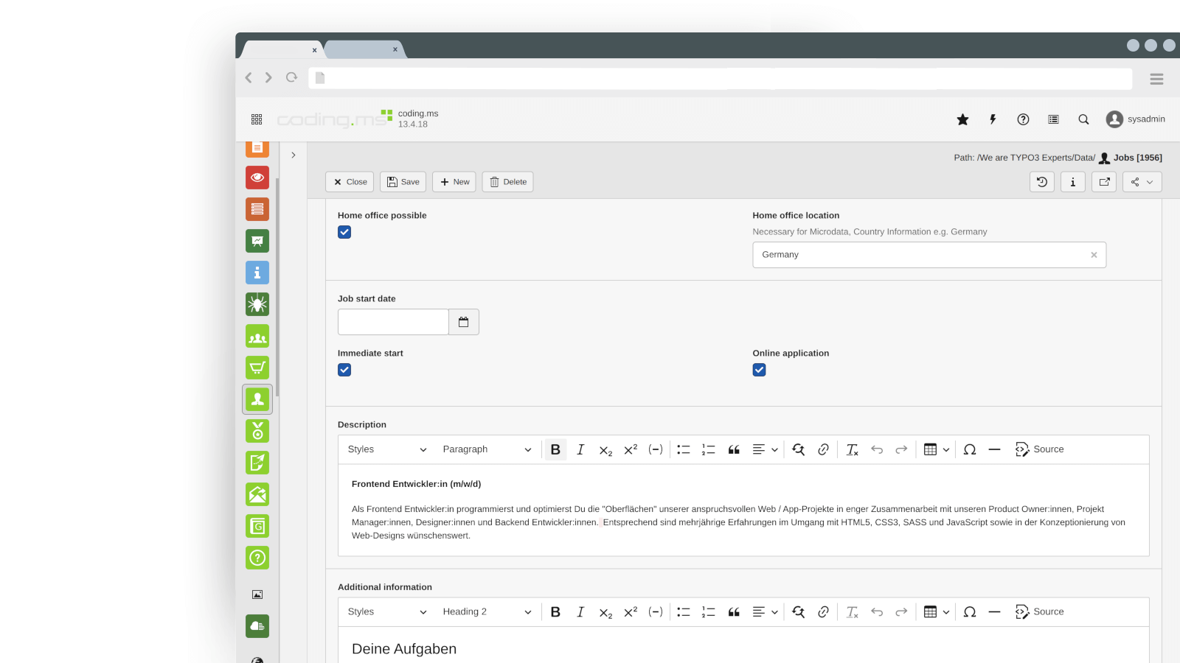The image size is (1180, 663).
Task: Switch to the second browser tab
Action: coord(363,49)
